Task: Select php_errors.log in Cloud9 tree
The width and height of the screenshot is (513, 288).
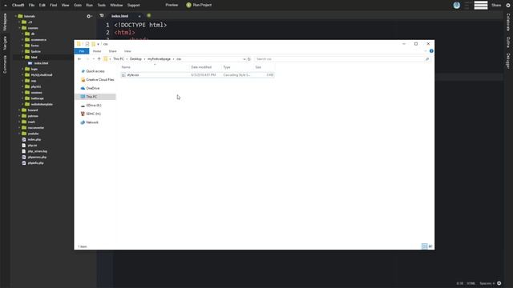Action: click(38, 151)
